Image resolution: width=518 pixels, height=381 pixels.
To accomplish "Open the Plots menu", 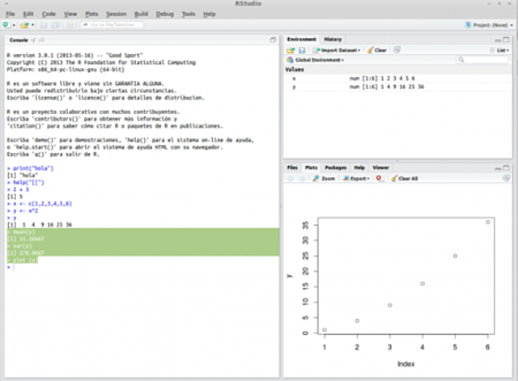I will (91, 14).
